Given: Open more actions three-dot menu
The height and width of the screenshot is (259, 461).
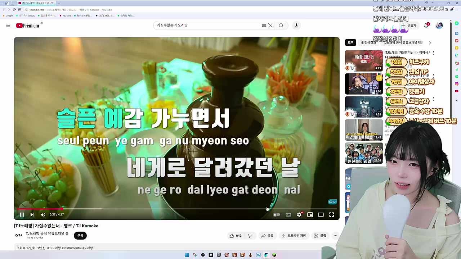Looking at the screenshot, I should [335, 236].
